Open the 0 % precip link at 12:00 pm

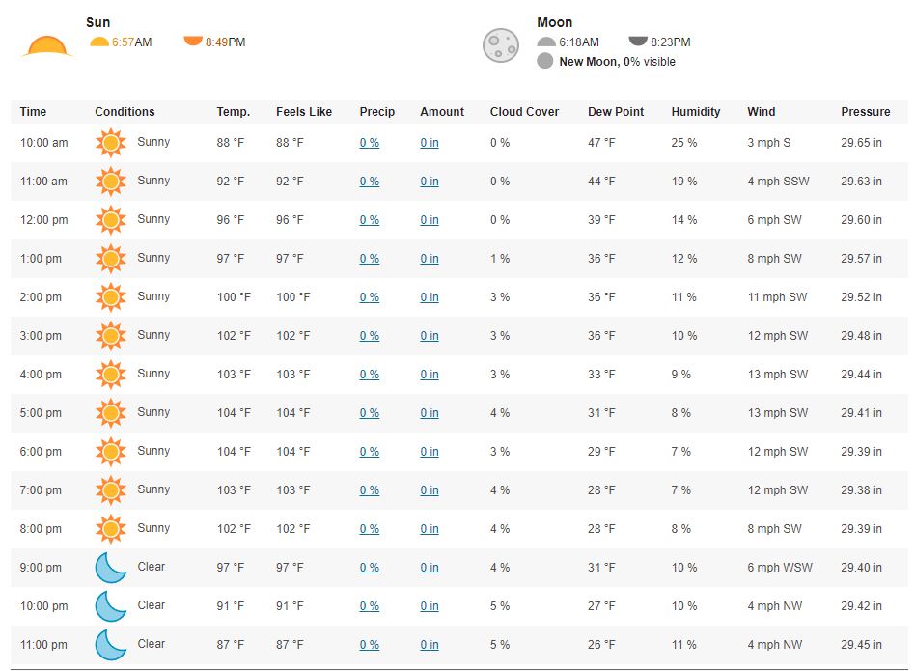click(x=370, y=220)
